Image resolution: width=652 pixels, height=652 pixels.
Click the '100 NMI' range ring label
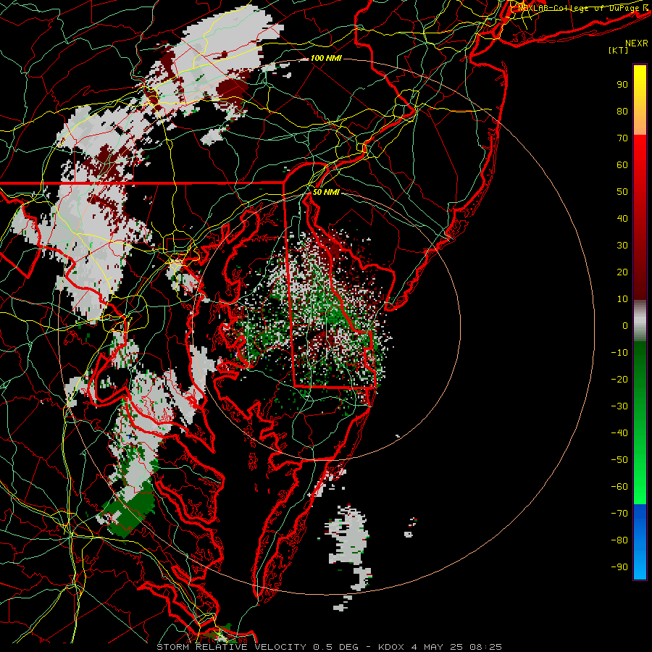coord(326,58)
